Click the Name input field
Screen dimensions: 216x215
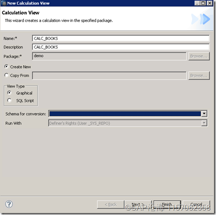121,38
